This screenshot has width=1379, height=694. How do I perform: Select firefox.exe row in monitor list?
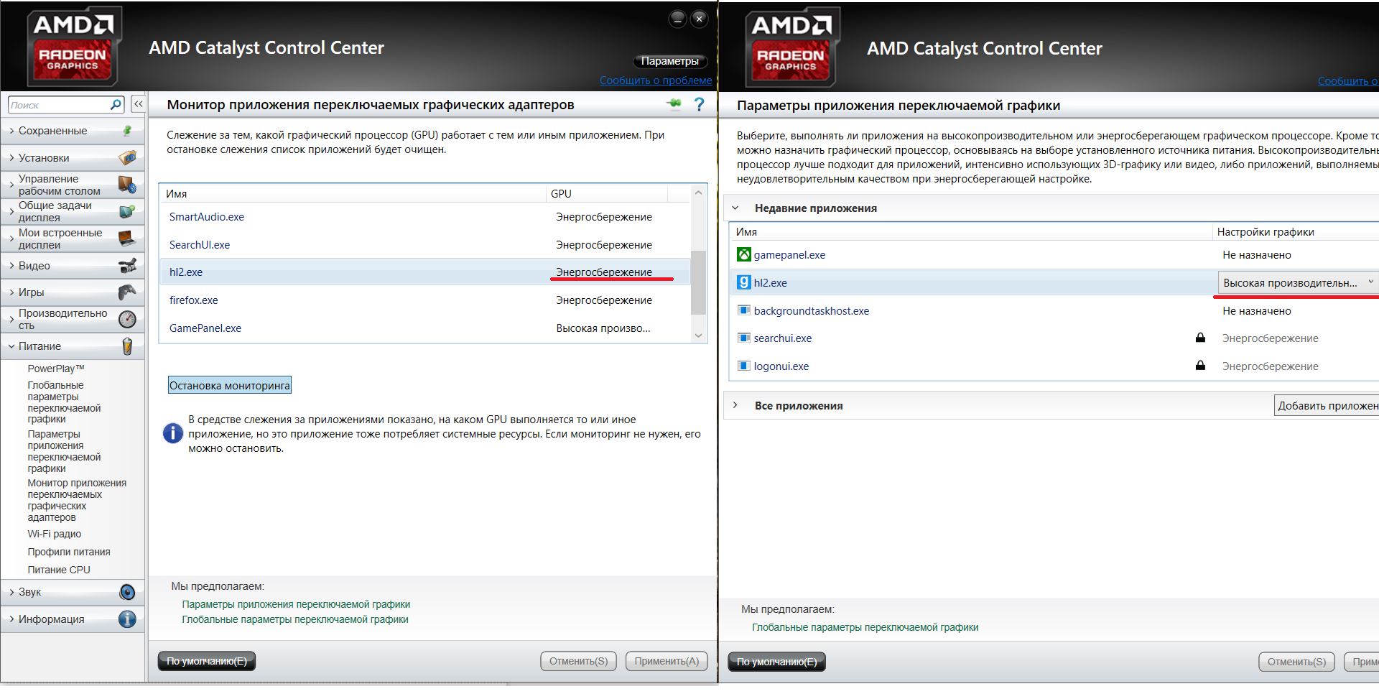[424, 300]
